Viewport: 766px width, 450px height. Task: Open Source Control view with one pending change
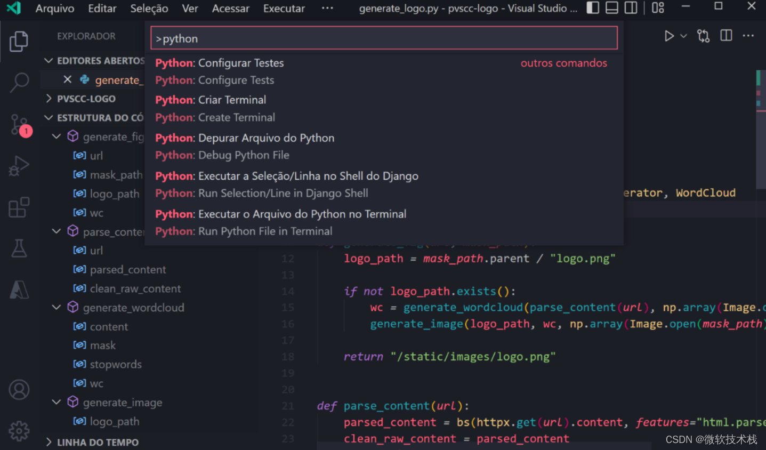20,125
